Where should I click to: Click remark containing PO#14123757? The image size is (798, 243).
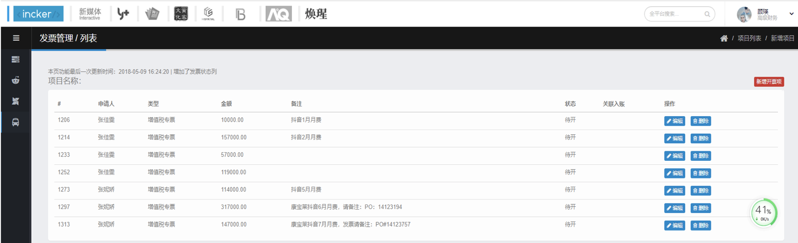350,224
